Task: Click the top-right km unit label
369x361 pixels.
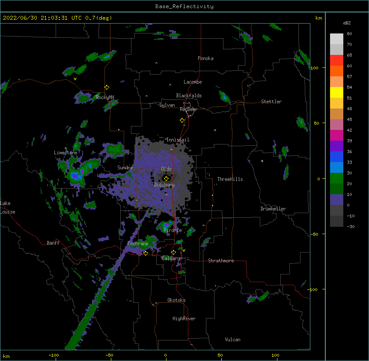Action: 318,18
